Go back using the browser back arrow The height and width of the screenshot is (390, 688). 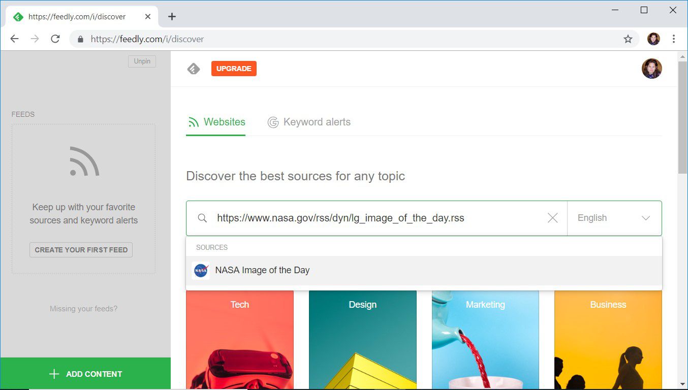coord(14,39)
